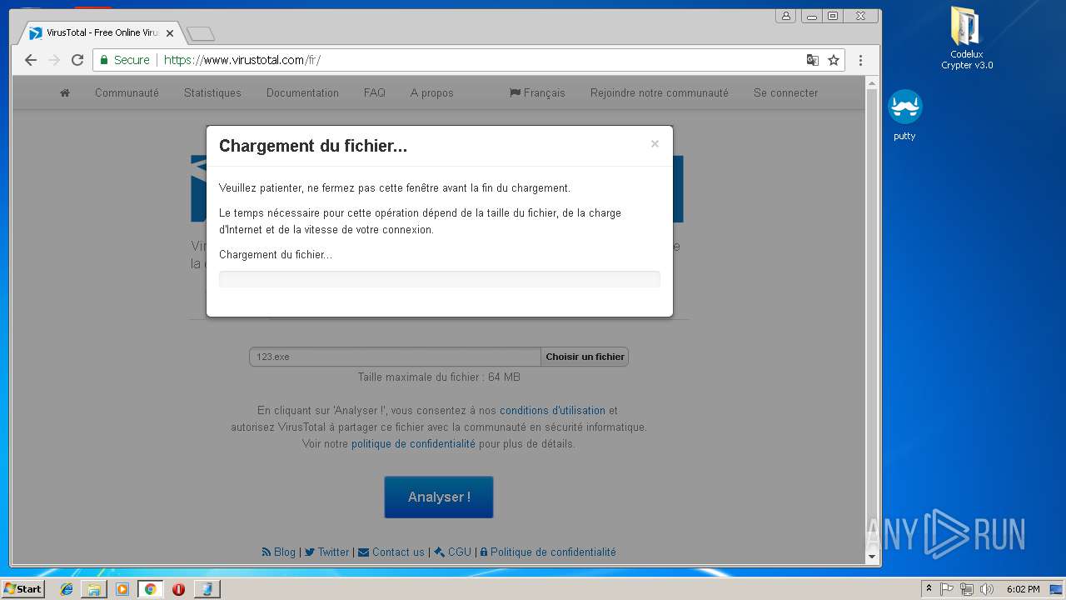Open the translate page icon
Viewport: 1066px width, 600px height.
813,60
